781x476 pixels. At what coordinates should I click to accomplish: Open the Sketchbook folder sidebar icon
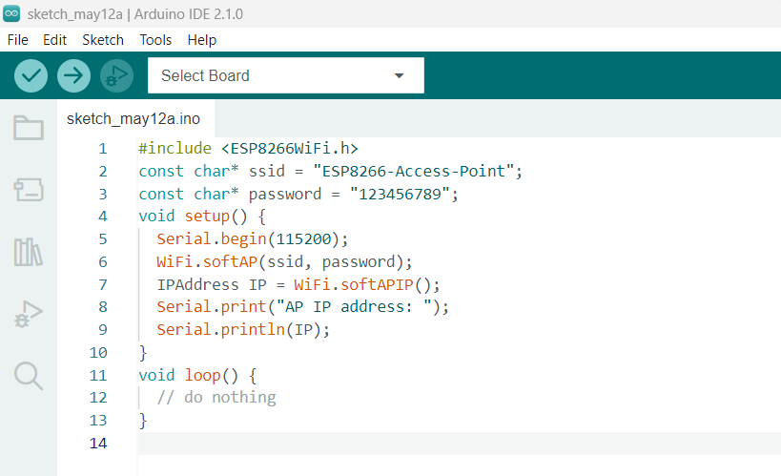click(x=29, y=128)
